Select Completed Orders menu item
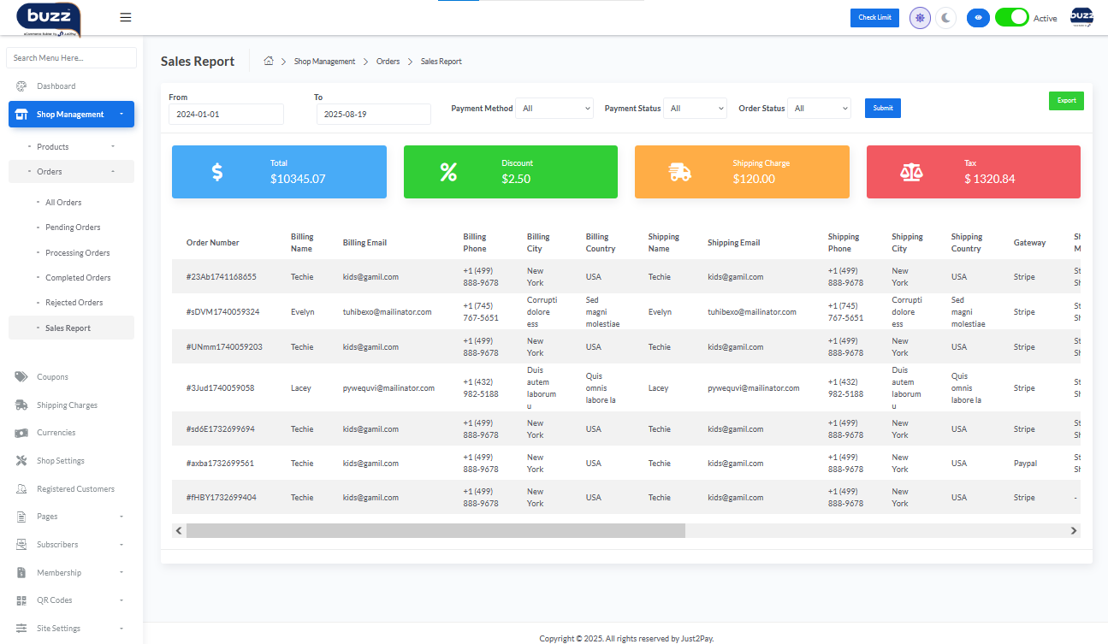The height and width of the screenshot is (644, 1108). point(78,278)
